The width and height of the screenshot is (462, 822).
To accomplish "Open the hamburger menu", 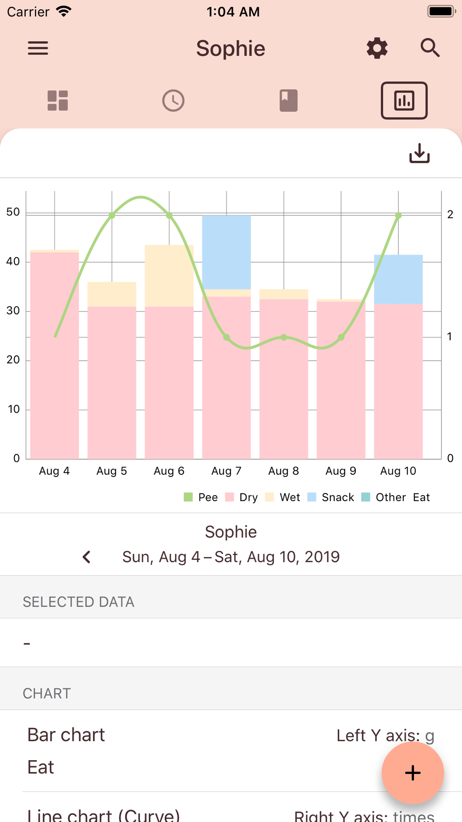I will pyautogui.click(x=38, y=48).
